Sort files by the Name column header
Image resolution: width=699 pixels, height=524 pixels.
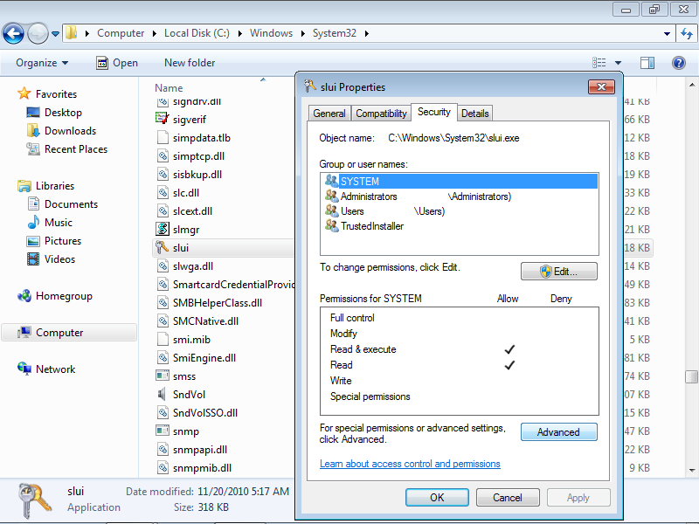169,88
